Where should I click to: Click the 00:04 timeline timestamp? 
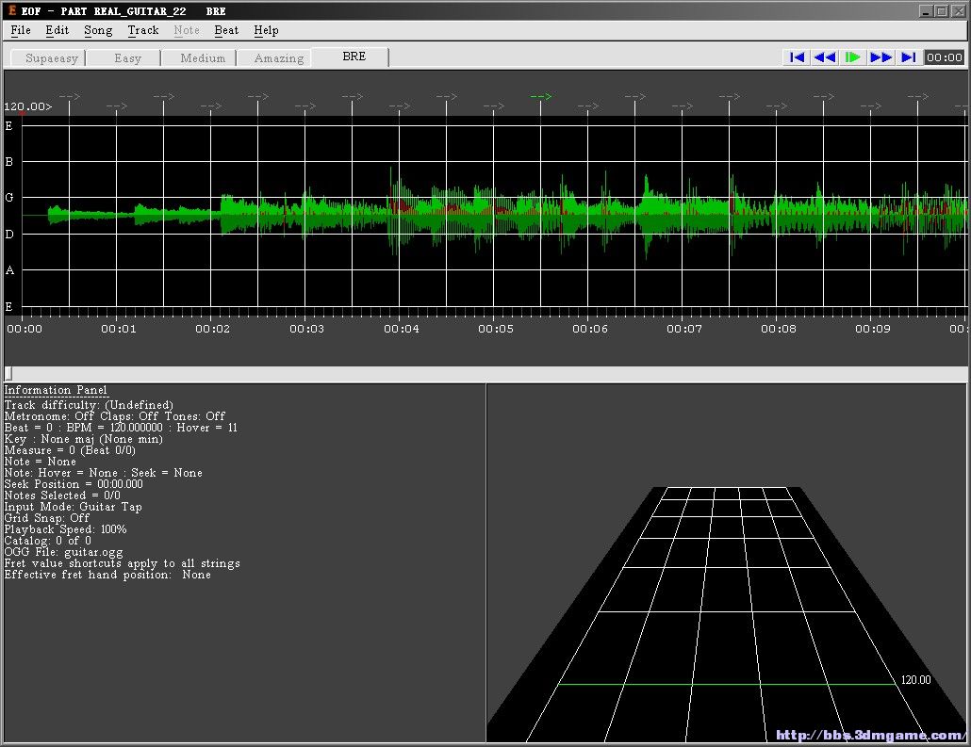pos(402,329)
